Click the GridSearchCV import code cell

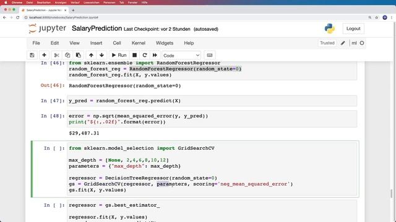pos(212,169)
